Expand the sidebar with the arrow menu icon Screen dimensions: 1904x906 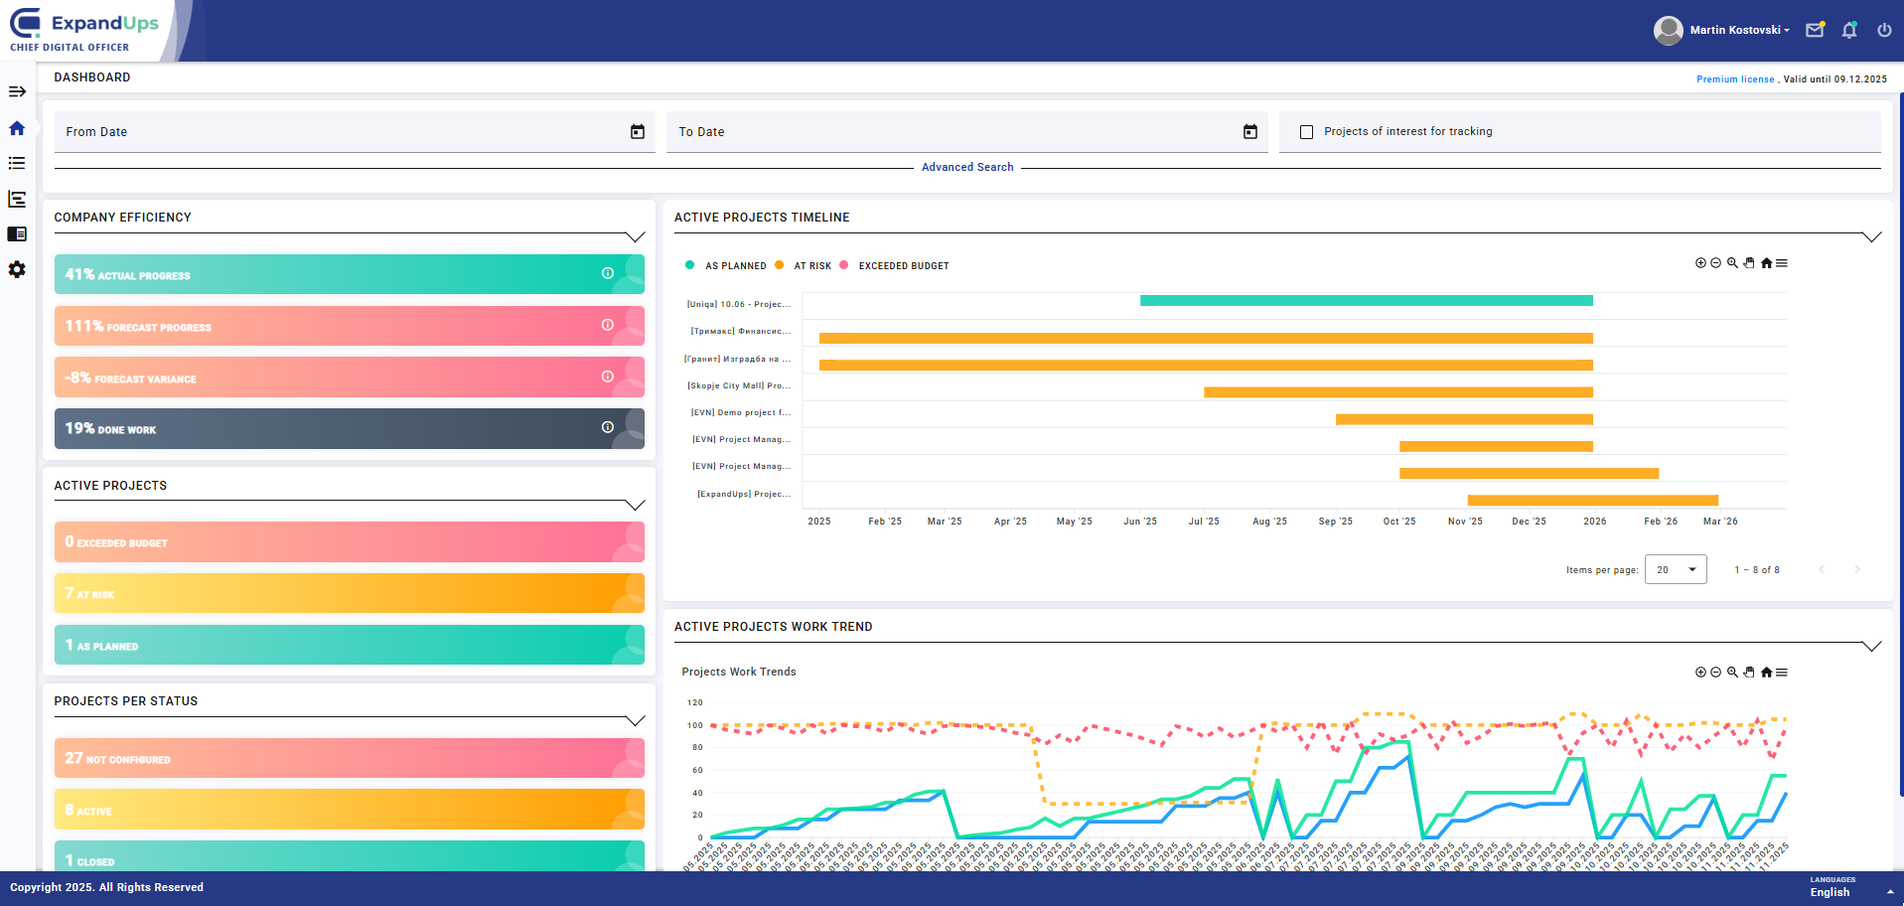(x=17, y=91)
